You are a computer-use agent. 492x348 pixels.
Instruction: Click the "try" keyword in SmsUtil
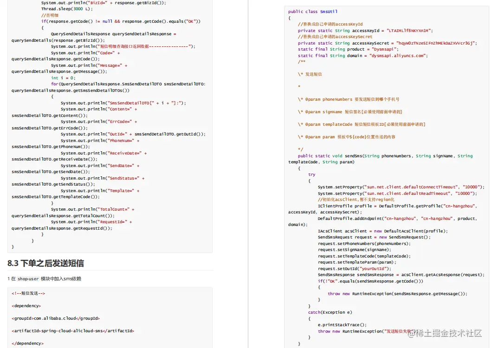(311, 175)
